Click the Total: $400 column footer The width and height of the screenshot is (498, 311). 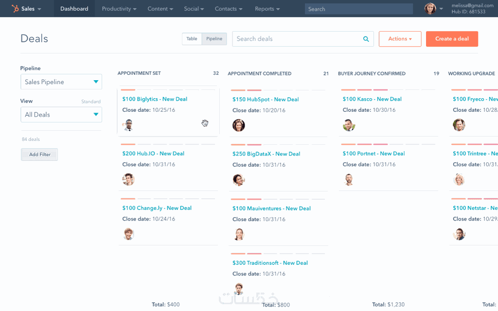click(165, 304)
